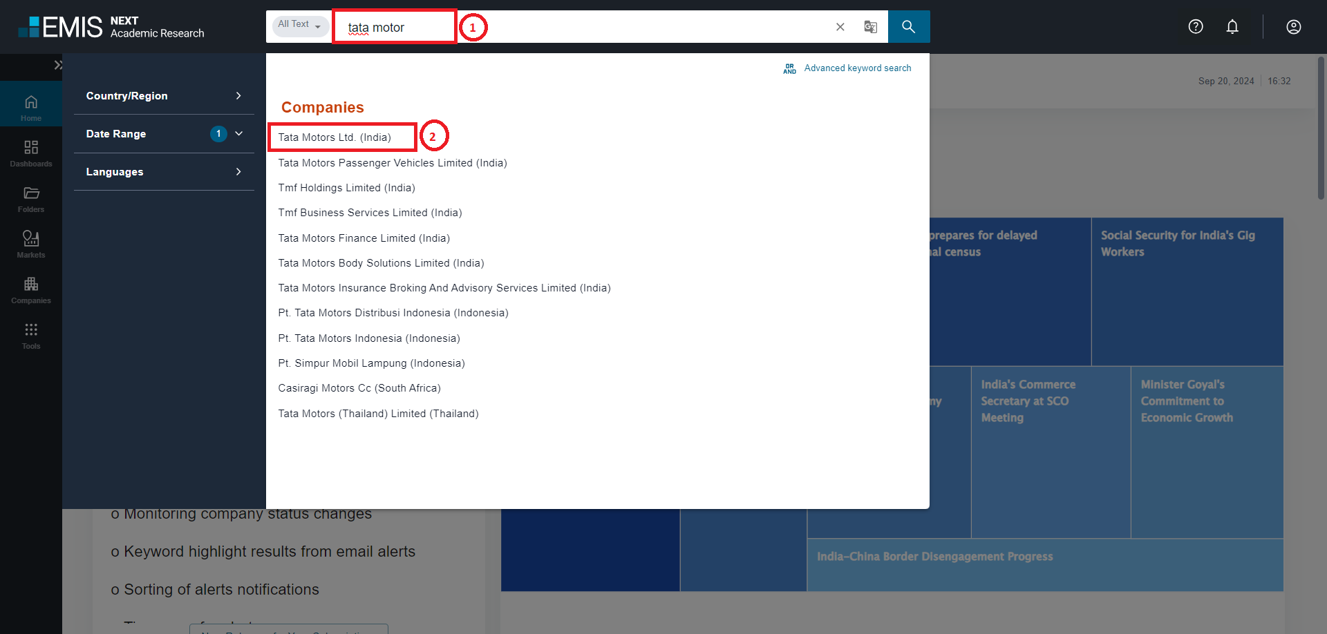
Task: Select Tmf Holdings Limited (India)
Action: click(347, 188)
